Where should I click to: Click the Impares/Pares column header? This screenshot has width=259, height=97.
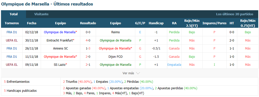tap(214, 23)
